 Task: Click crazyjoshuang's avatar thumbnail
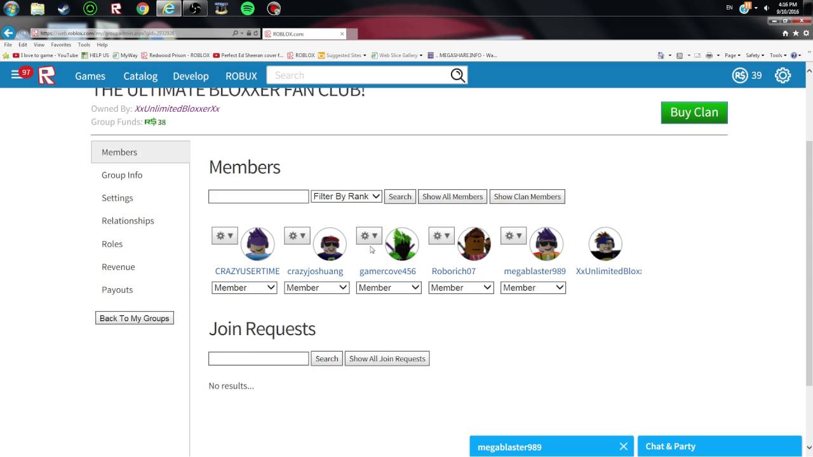(330, 244)
